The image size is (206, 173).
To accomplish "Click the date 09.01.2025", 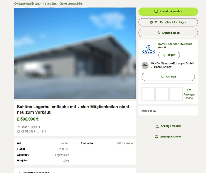I will coord(28,132).
